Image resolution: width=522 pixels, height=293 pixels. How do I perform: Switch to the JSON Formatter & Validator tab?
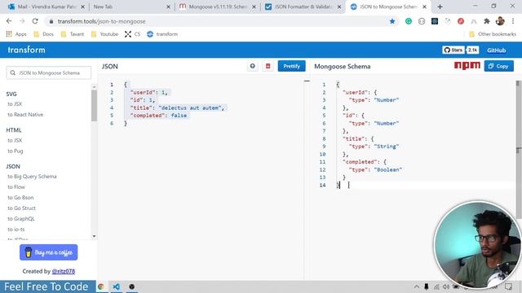click(303, 7)
